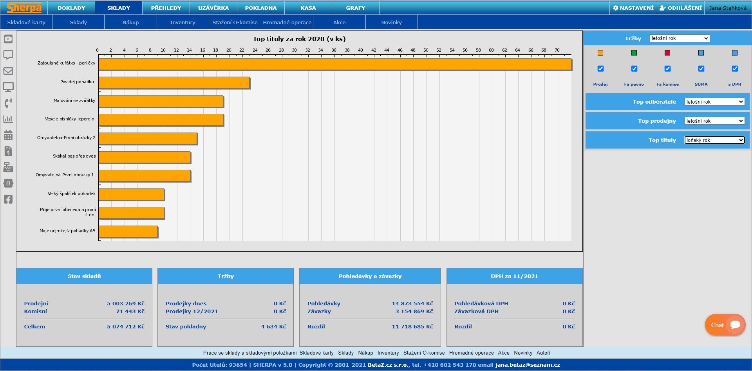The image size is (752, 371).
Task: Open the Autoři link in footer
Action: coord(543,353)
